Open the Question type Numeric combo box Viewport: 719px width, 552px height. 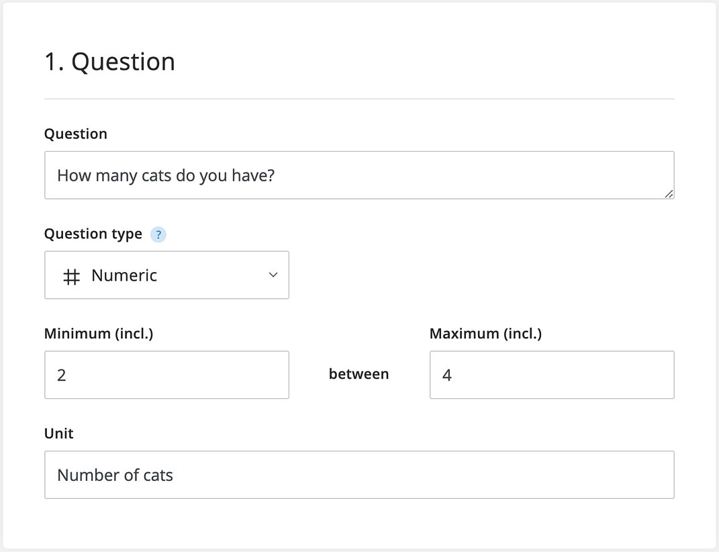[167, 275]
